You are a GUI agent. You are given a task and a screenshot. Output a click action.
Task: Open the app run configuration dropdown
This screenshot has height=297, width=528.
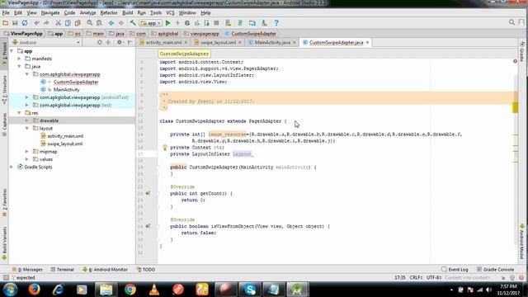click(151, 23)
